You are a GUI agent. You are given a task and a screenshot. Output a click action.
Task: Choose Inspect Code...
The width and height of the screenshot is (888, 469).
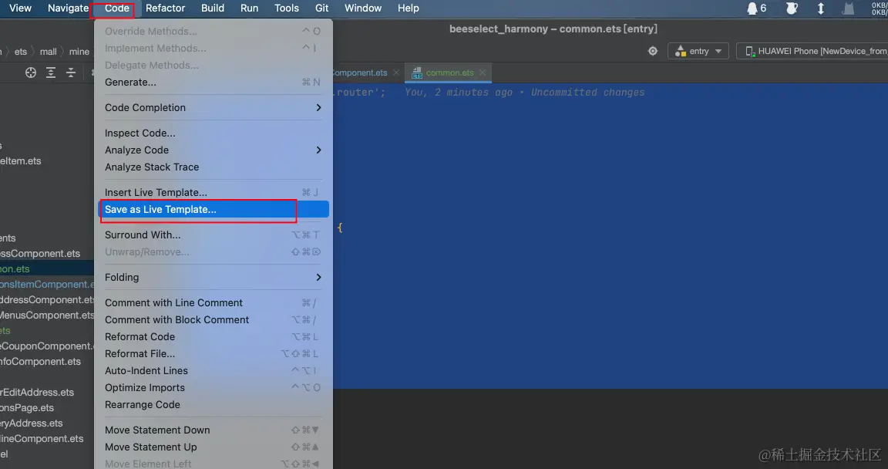tap(213, 133)
